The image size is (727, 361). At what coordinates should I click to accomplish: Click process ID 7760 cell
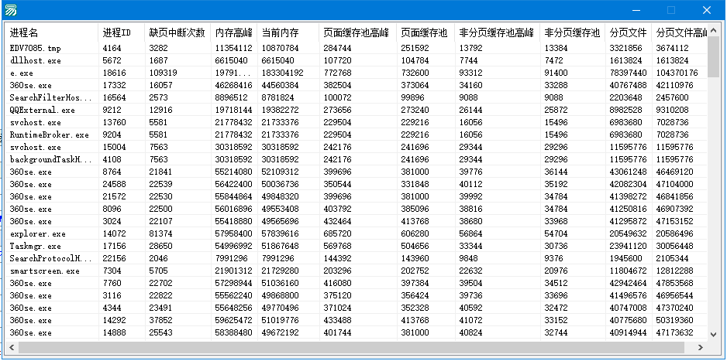[112, 283]
